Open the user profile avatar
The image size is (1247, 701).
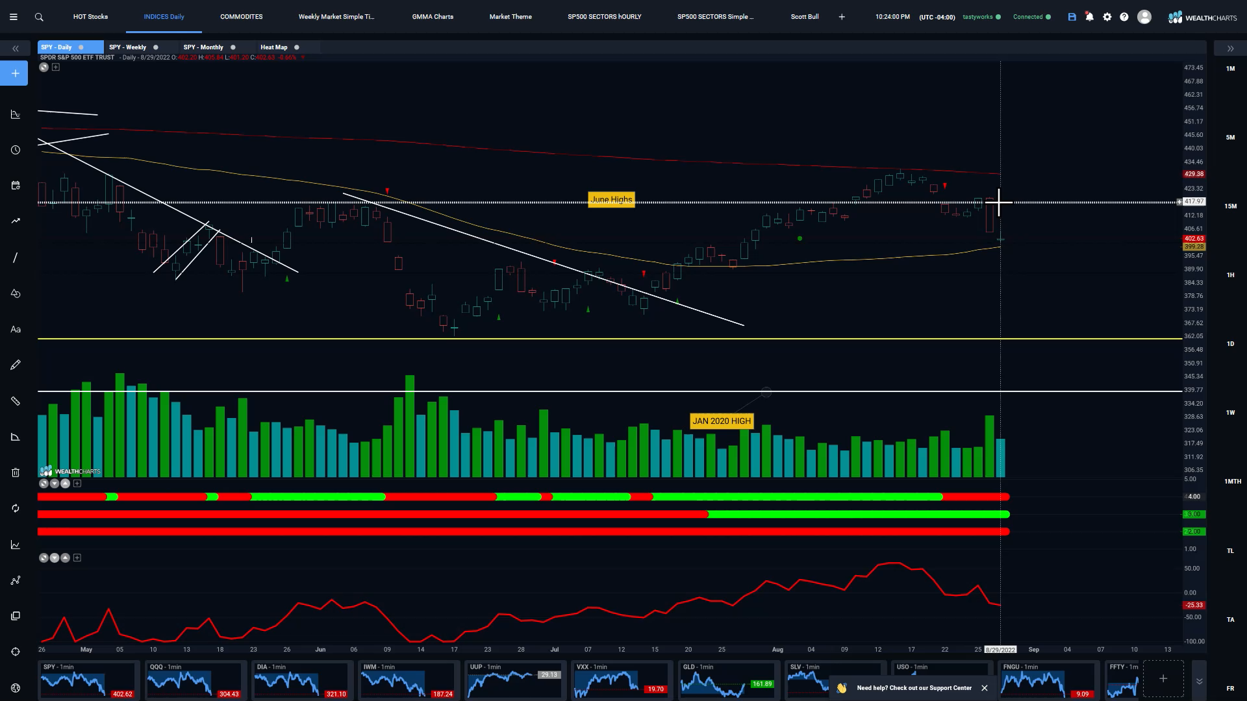tap(1144, 17)
